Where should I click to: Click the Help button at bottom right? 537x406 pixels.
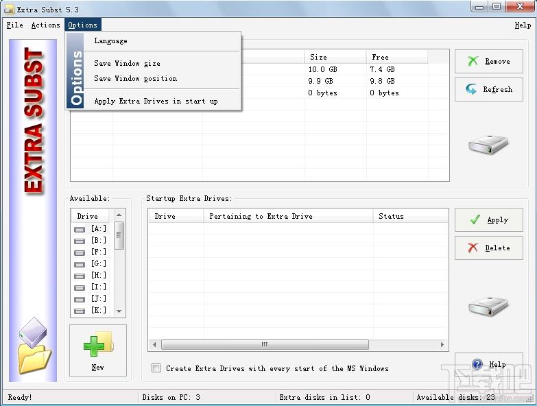tap(489, 364)
